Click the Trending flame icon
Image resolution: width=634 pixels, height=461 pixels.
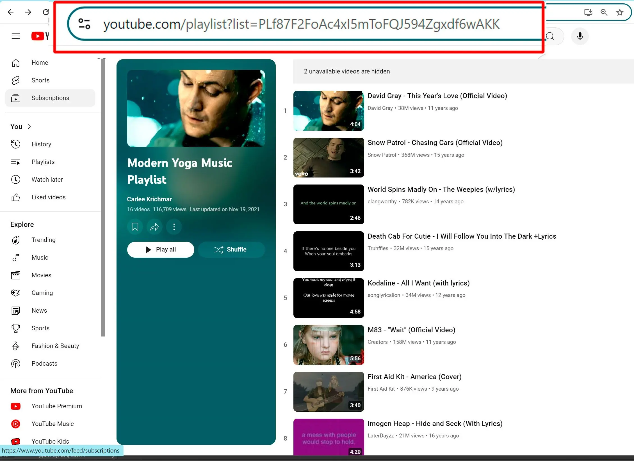point(16,240)
